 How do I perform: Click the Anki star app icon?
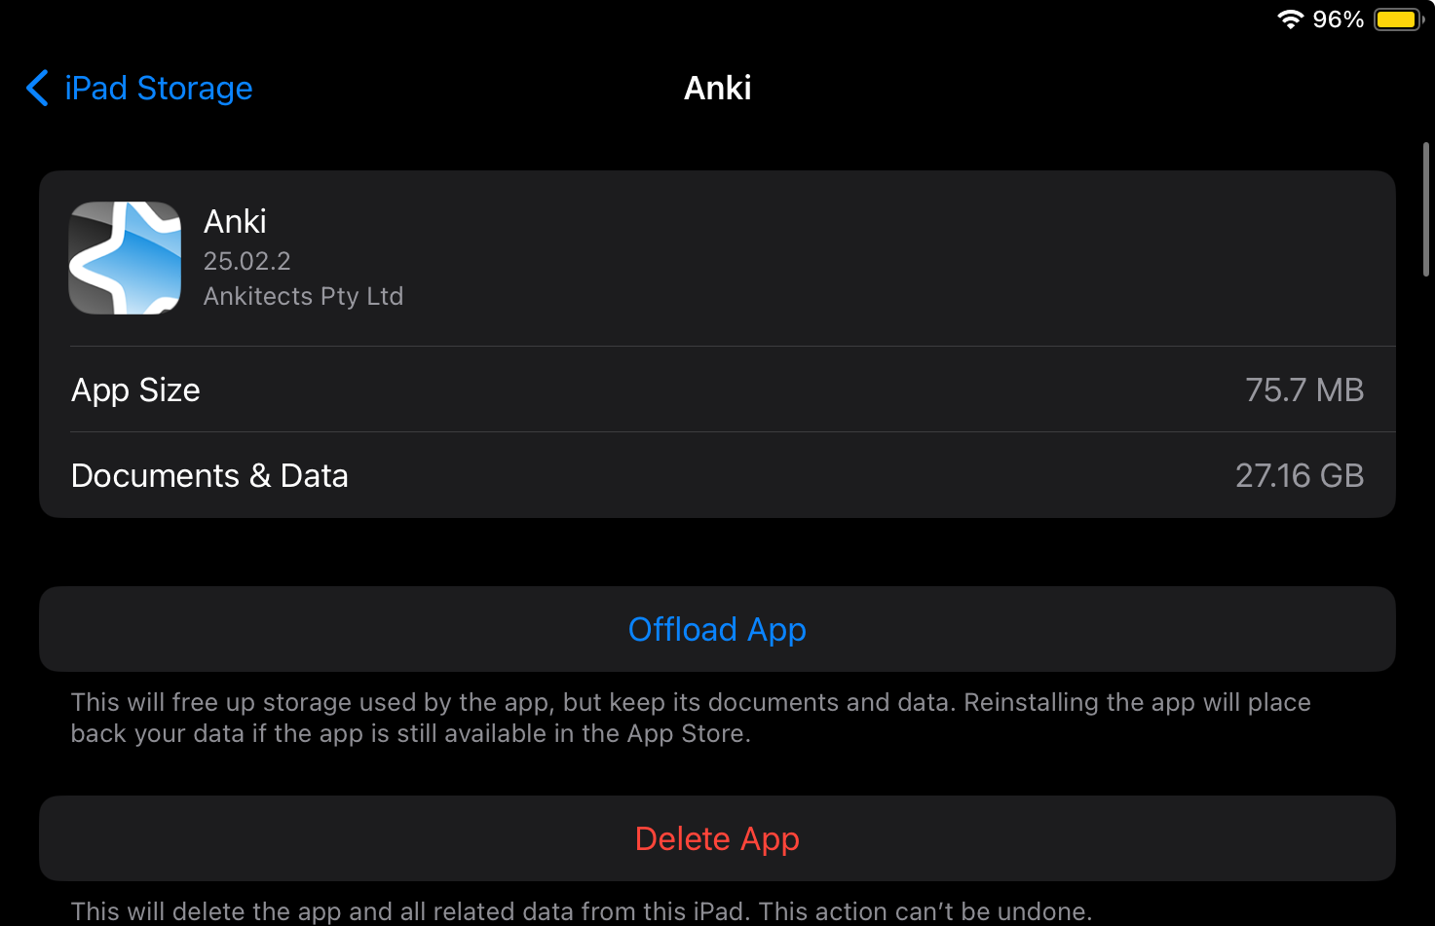(125, 258)
